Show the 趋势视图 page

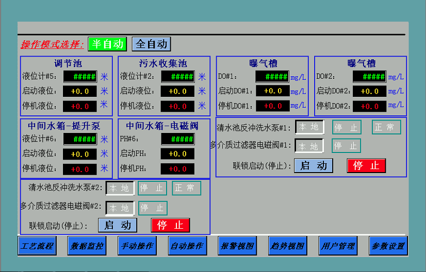tap(288, 246)
